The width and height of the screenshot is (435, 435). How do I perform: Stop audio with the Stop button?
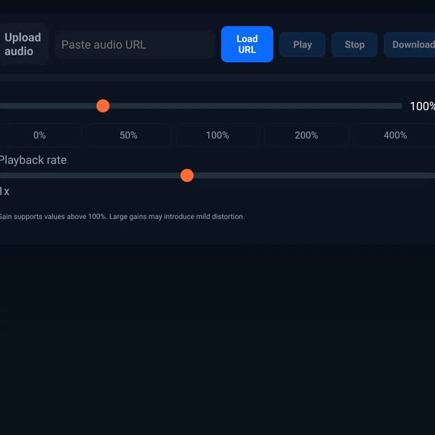pyautogui.click(x=355, y=44)
